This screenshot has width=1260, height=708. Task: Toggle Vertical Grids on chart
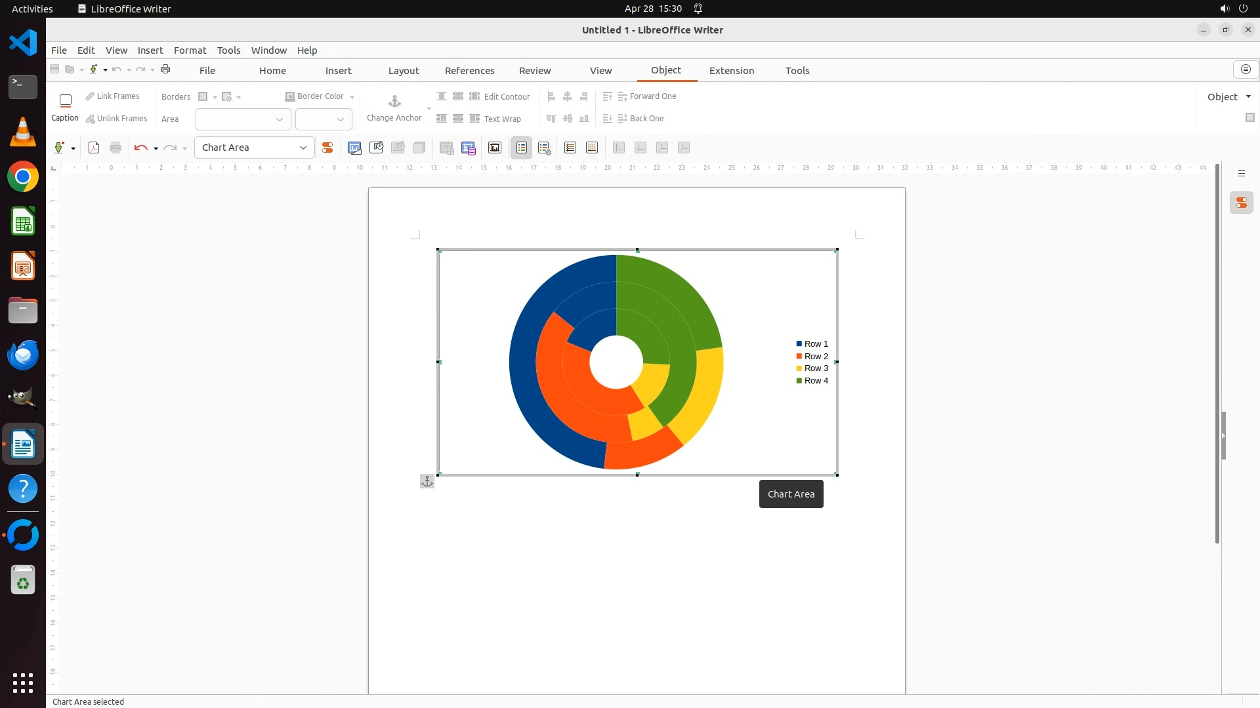[x=592, y=147]
